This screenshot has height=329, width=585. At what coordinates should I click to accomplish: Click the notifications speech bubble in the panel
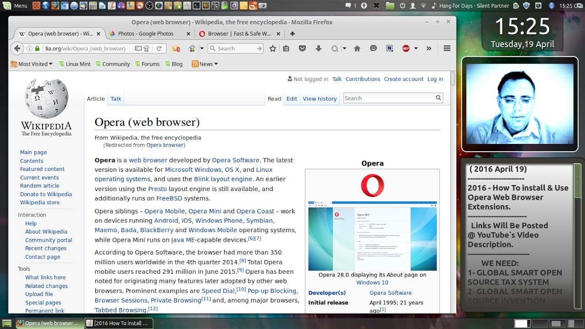coord(348,5)
